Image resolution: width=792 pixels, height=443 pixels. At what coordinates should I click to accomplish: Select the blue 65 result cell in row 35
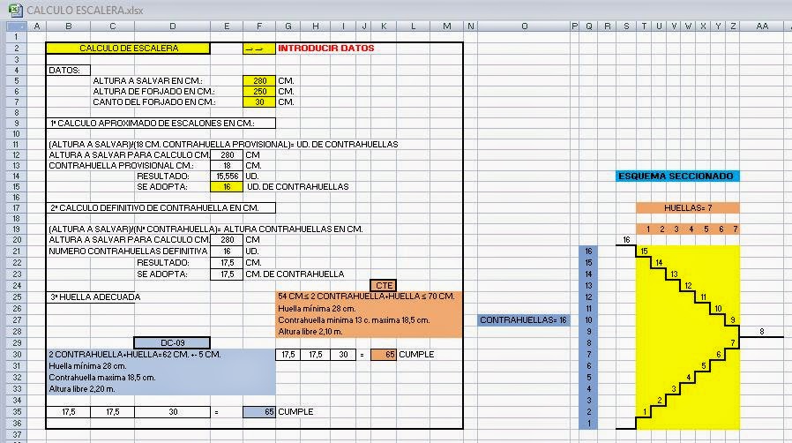(259, 412)
